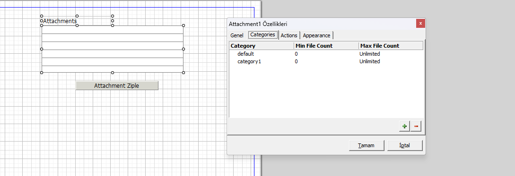Open the Actions tab

point(289,35)
